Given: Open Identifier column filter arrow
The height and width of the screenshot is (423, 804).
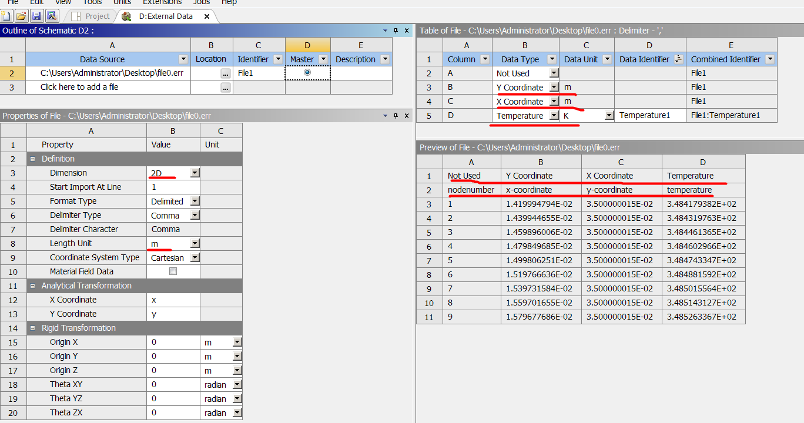Looking at the screenshot, I should (279, 59).
